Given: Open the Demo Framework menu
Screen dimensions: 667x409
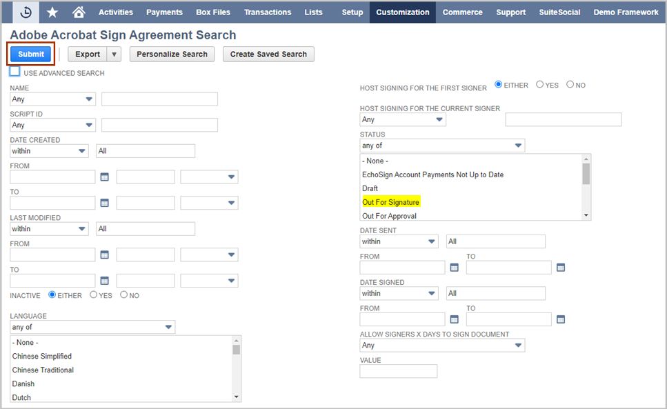Looking at the screenshot, I should click(x=626, y=12).
